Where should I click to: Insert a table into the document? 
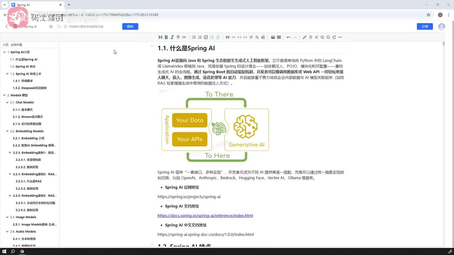[x=279, y=37]
